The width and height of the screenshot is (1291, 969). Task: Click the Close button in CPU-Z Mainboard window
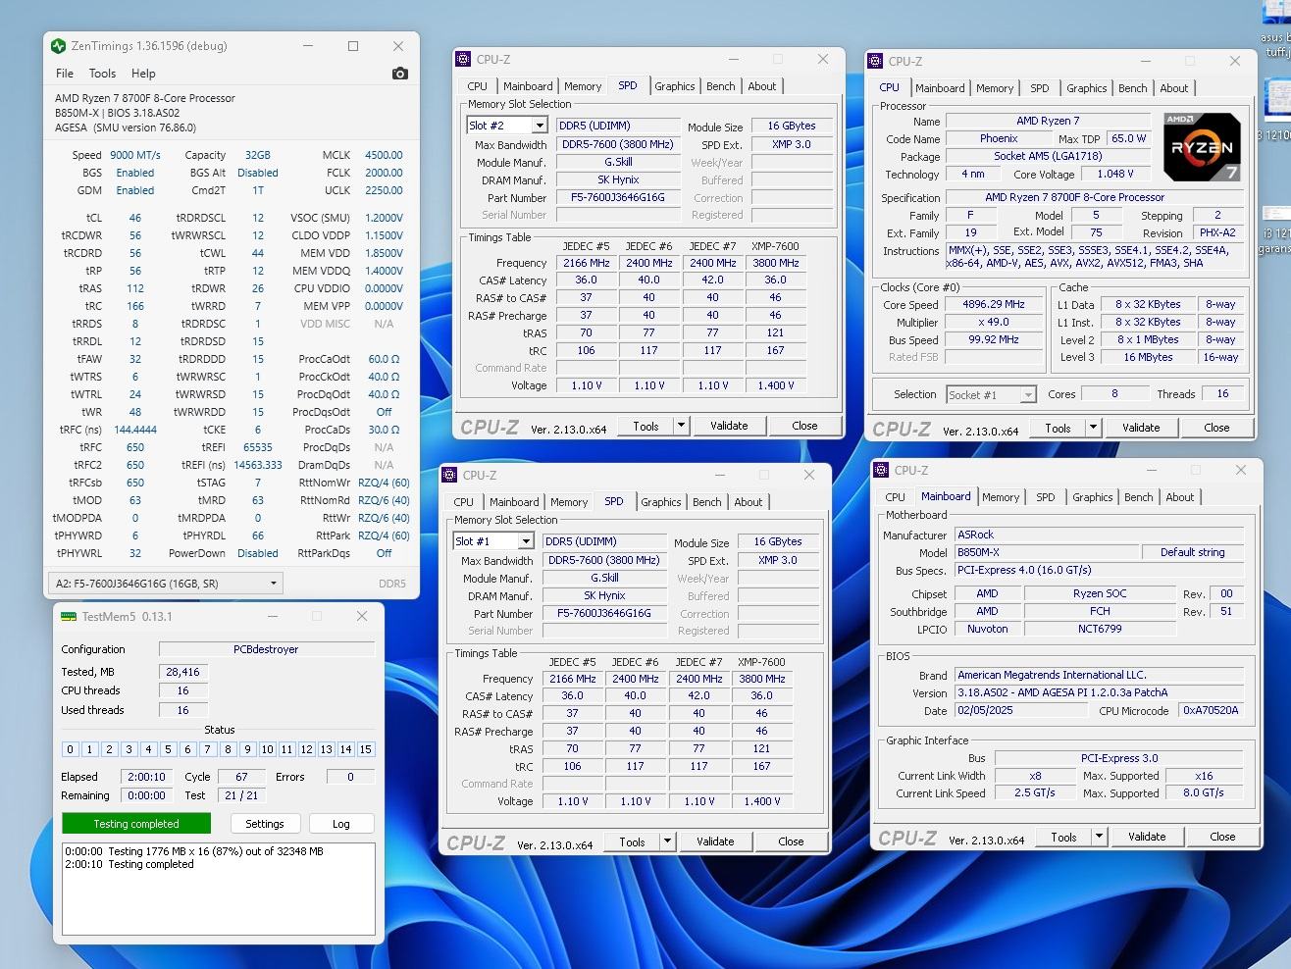1223,837
